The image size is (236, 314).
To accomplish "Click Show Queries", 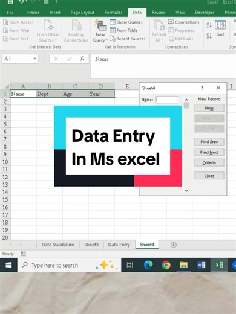I will coord(126,22).
